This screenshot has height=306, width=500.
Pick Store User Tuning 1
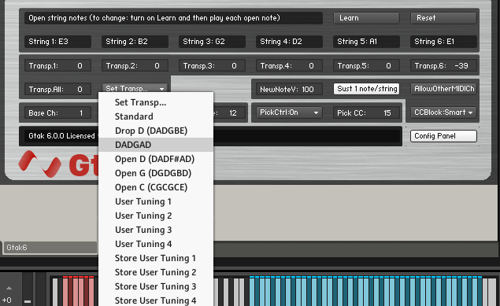tap(156, 258)
